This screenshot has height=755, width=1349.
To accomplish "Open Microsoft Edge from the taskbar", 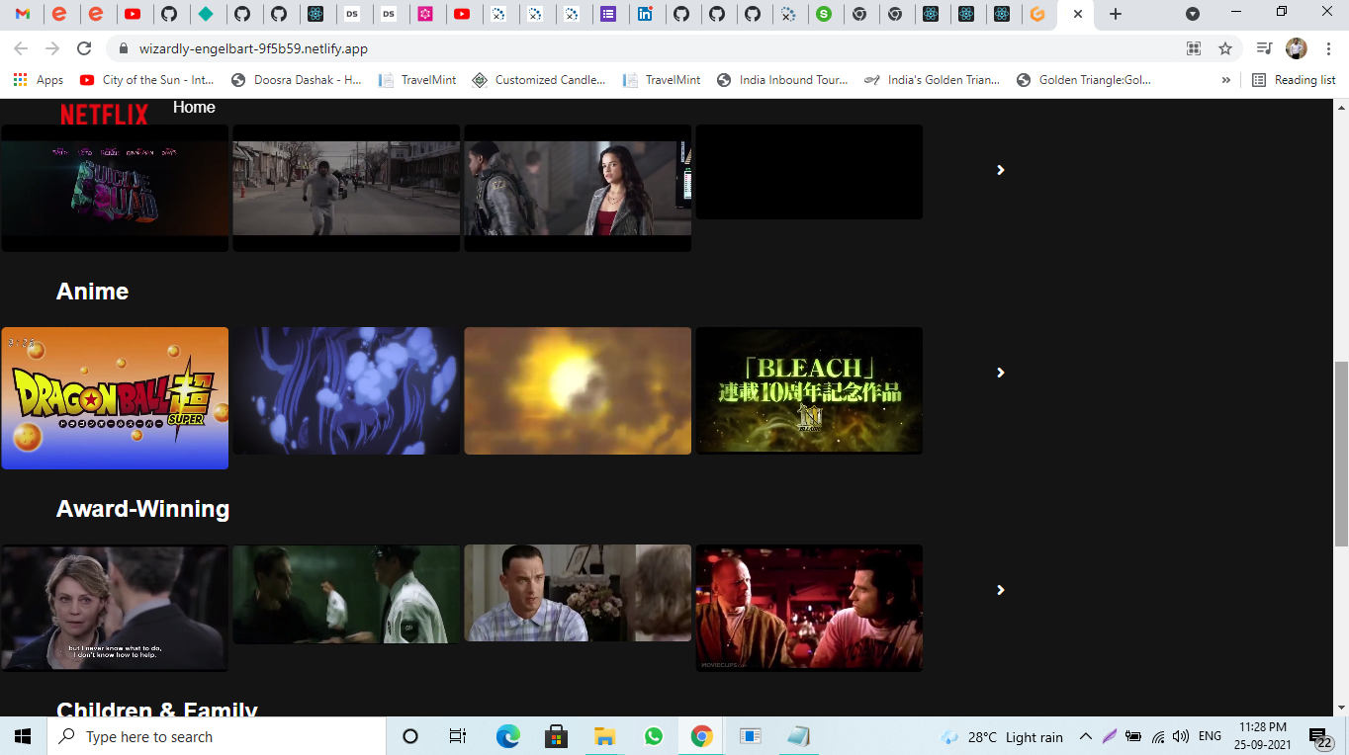I will tap(508, 736).
